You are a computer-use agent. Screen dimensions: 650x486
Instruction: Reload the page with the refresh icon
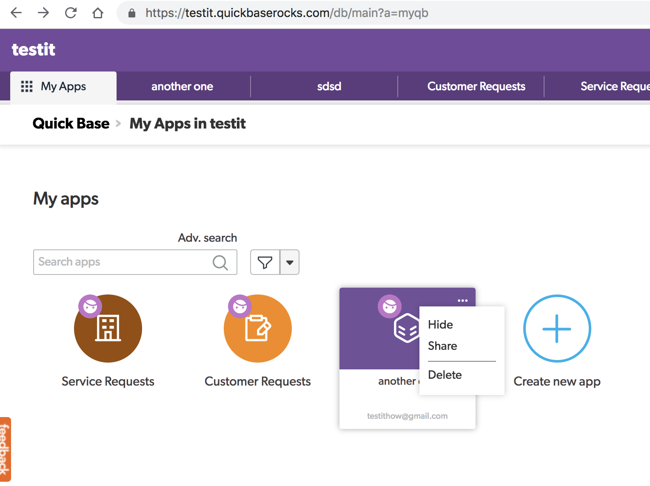point(71,13)
